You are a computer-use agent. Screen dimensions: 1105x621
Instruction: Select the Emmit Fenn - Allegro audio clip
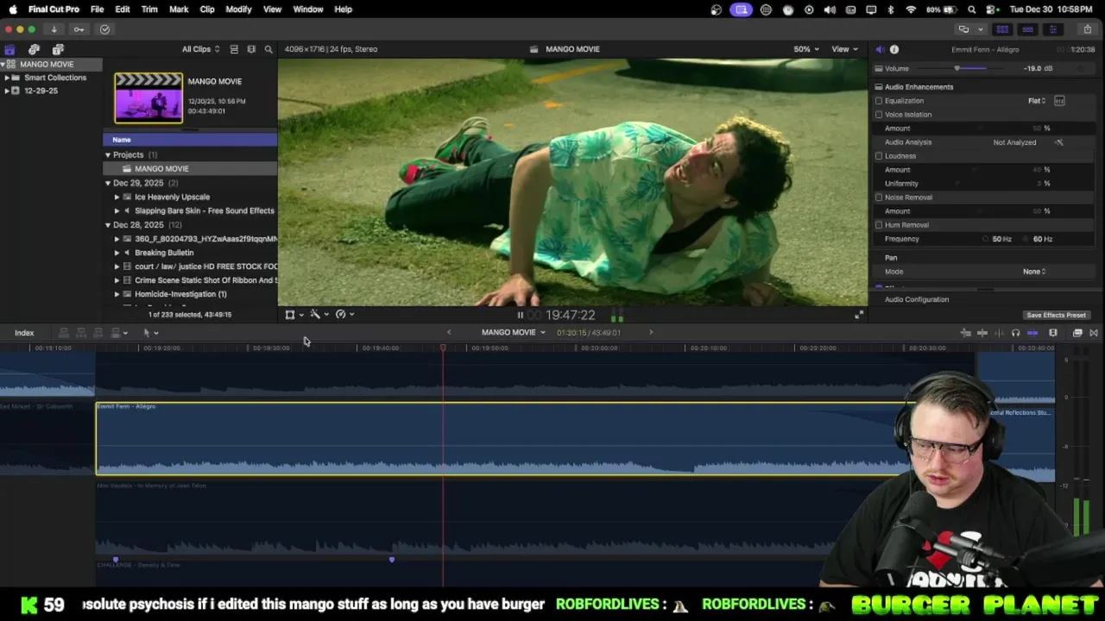[506, 439]
